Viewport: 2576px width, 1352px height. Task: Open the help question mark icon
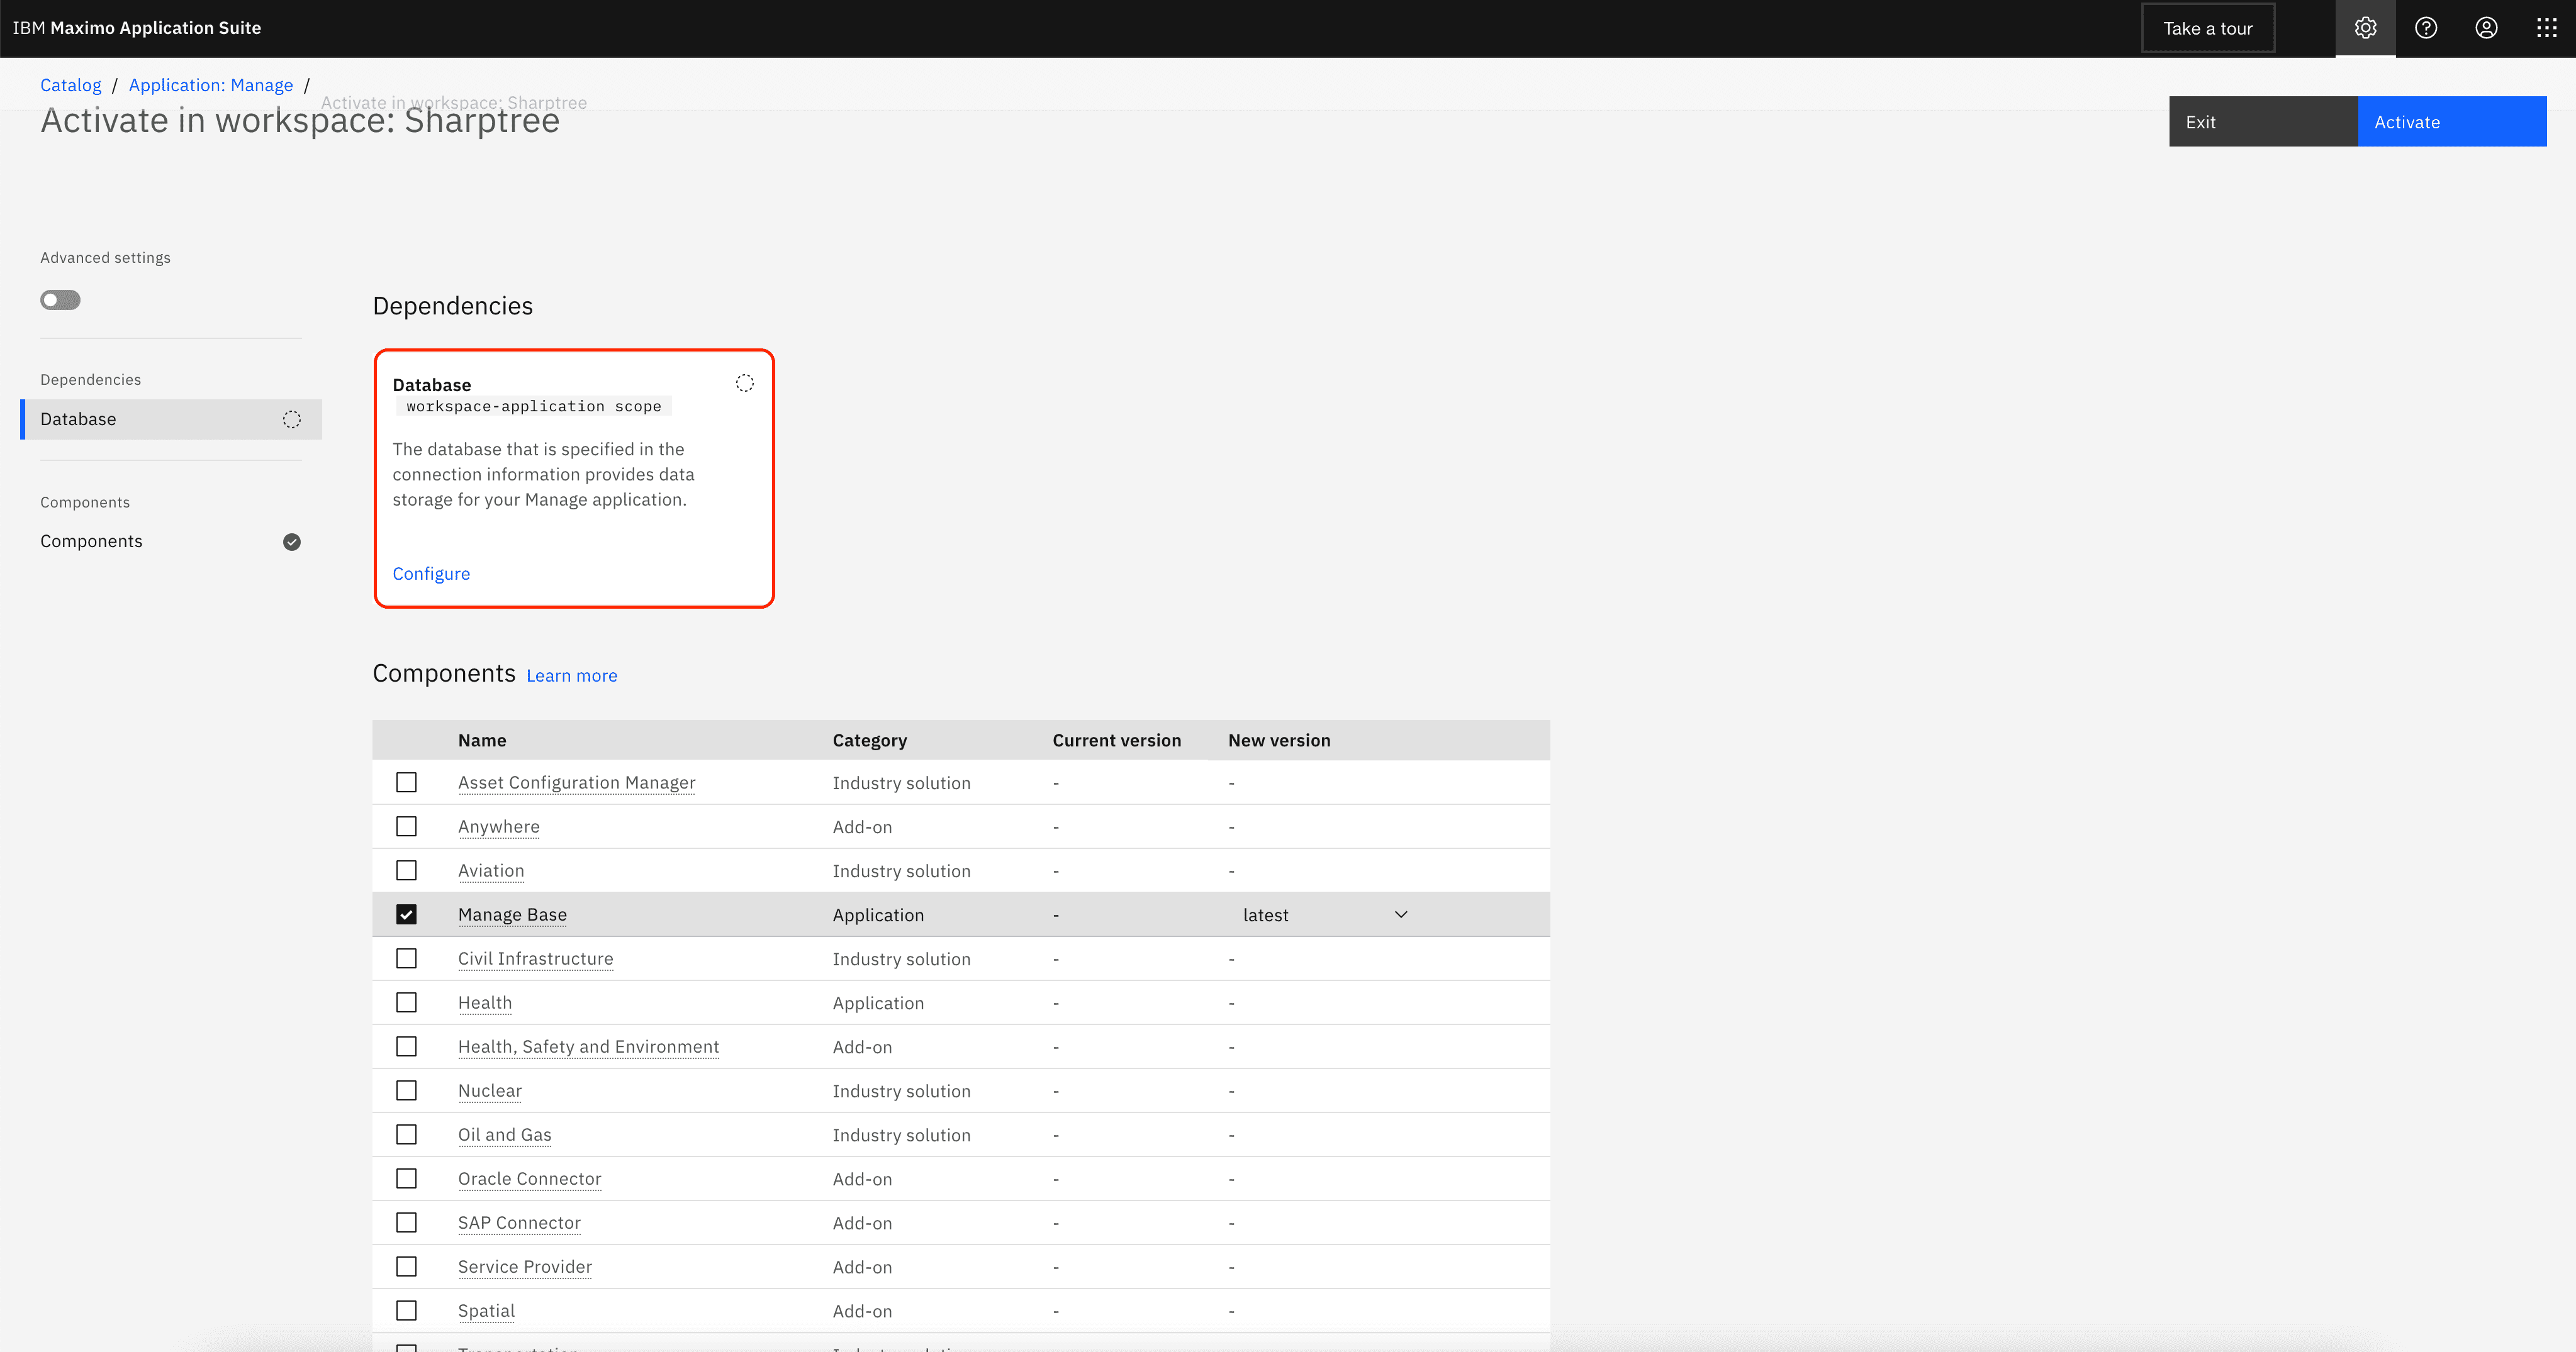click(x=2425, y=28)
